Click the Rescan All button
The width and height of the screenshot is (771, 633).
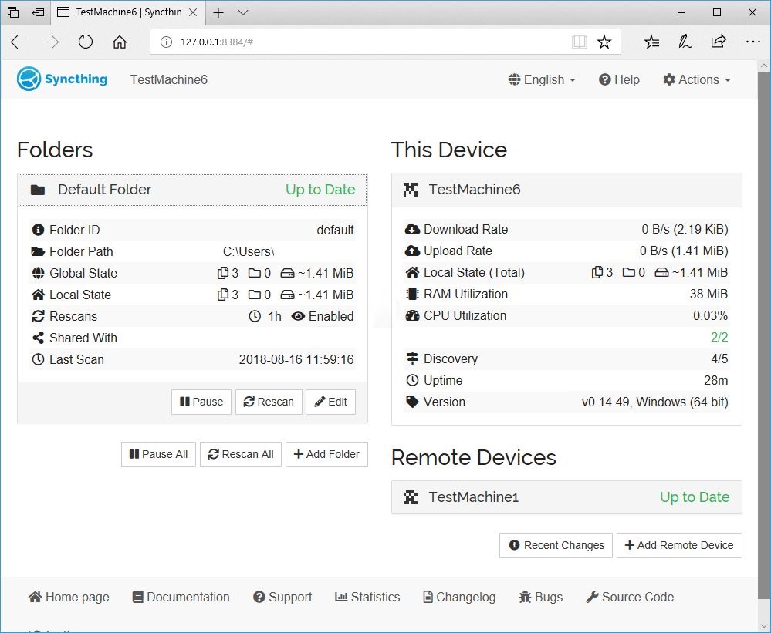241,454
